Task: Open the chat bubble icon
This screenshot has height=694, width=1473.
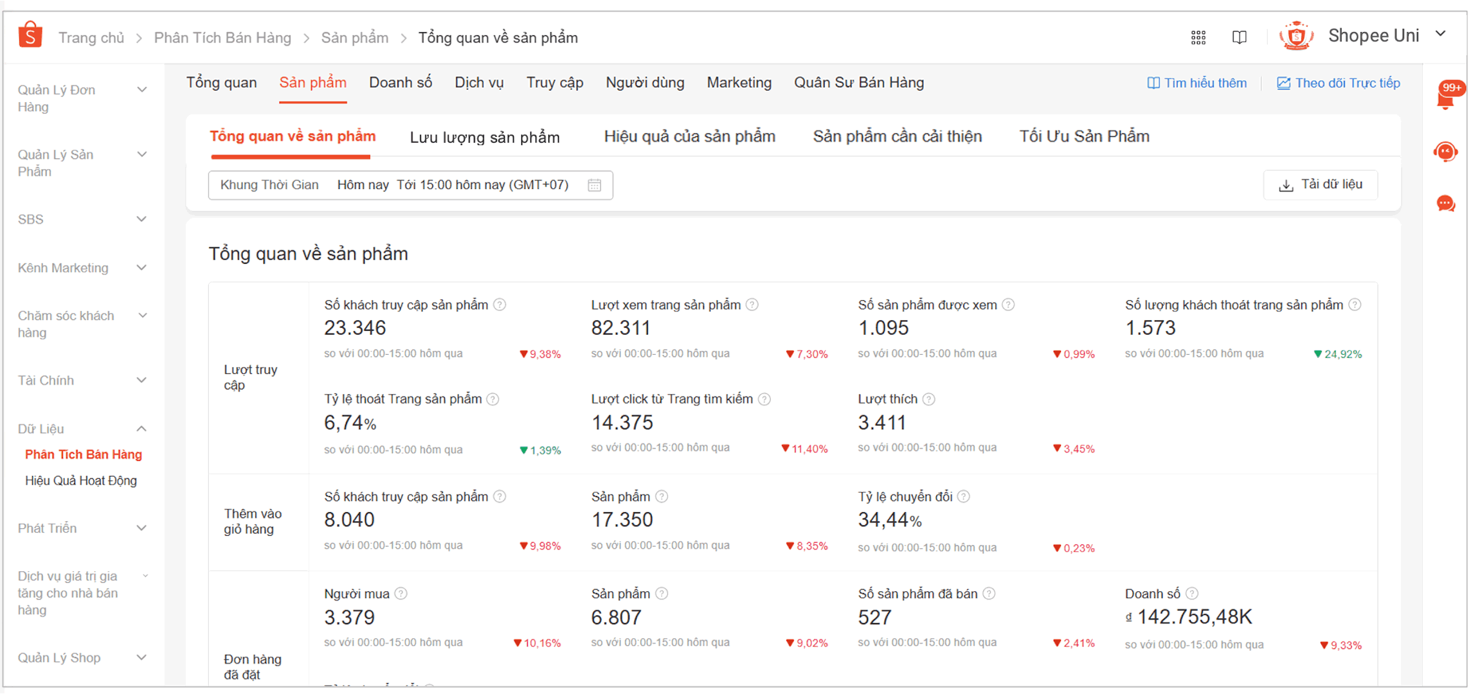Action: (1445, 204)
